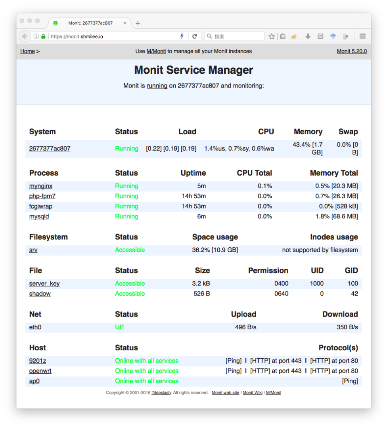387x428 pixels.
Task: Click the Monit Service Manager heading
Action: (x=193, y=70)
